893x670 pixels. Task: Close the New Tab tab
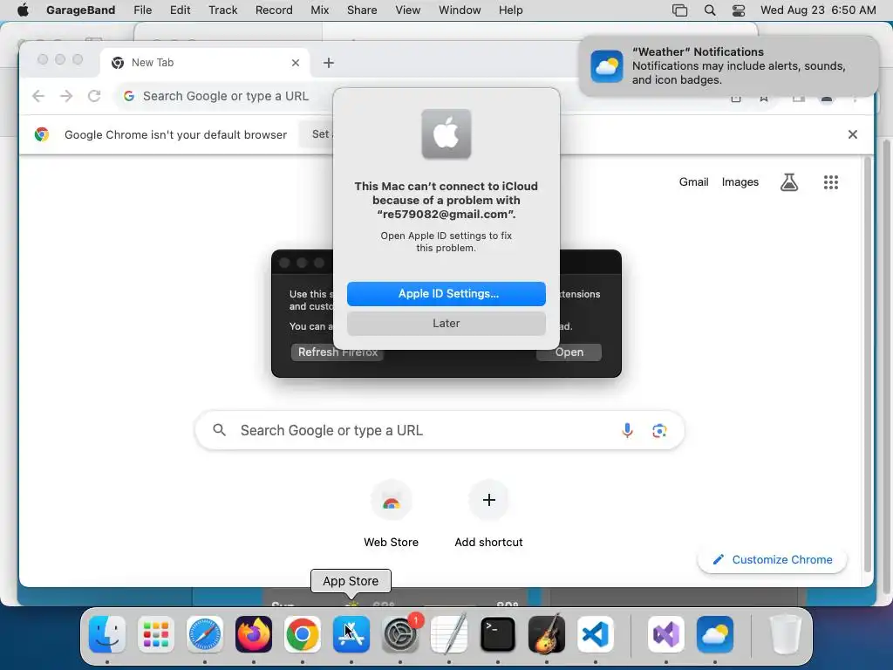[296, 63]
